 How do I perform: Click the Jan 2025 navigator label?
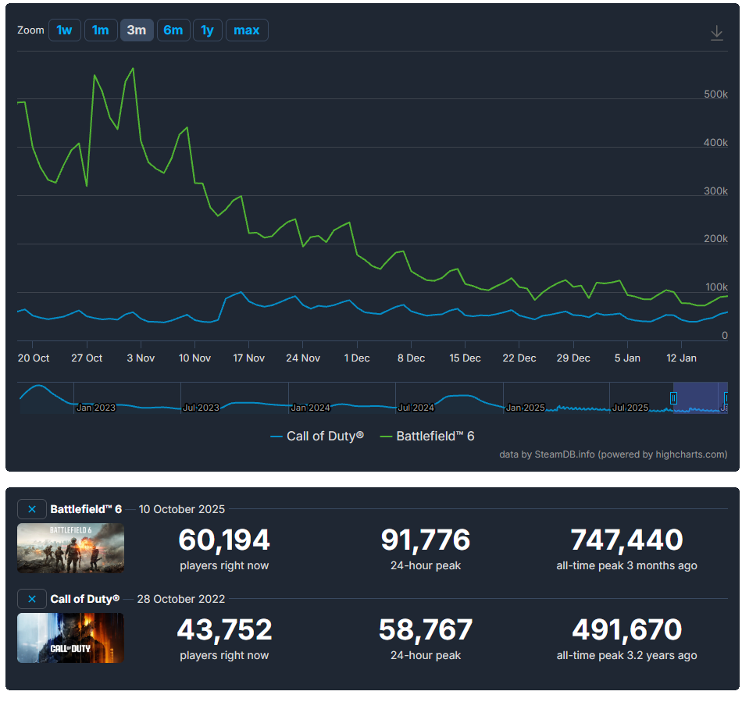(526, 408)
